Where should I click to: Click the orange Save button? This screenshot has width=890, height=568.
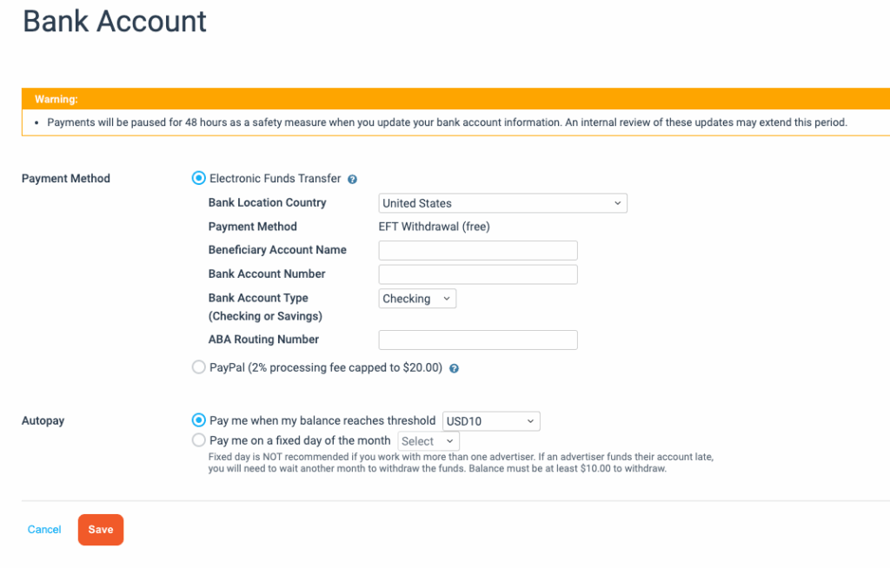click(x=101, y=530)
